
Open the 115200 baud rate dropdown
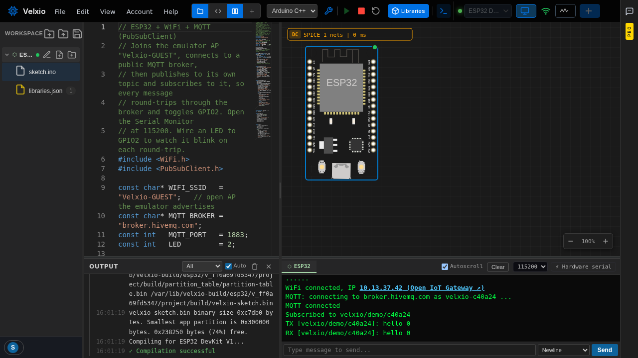(530, 267)
